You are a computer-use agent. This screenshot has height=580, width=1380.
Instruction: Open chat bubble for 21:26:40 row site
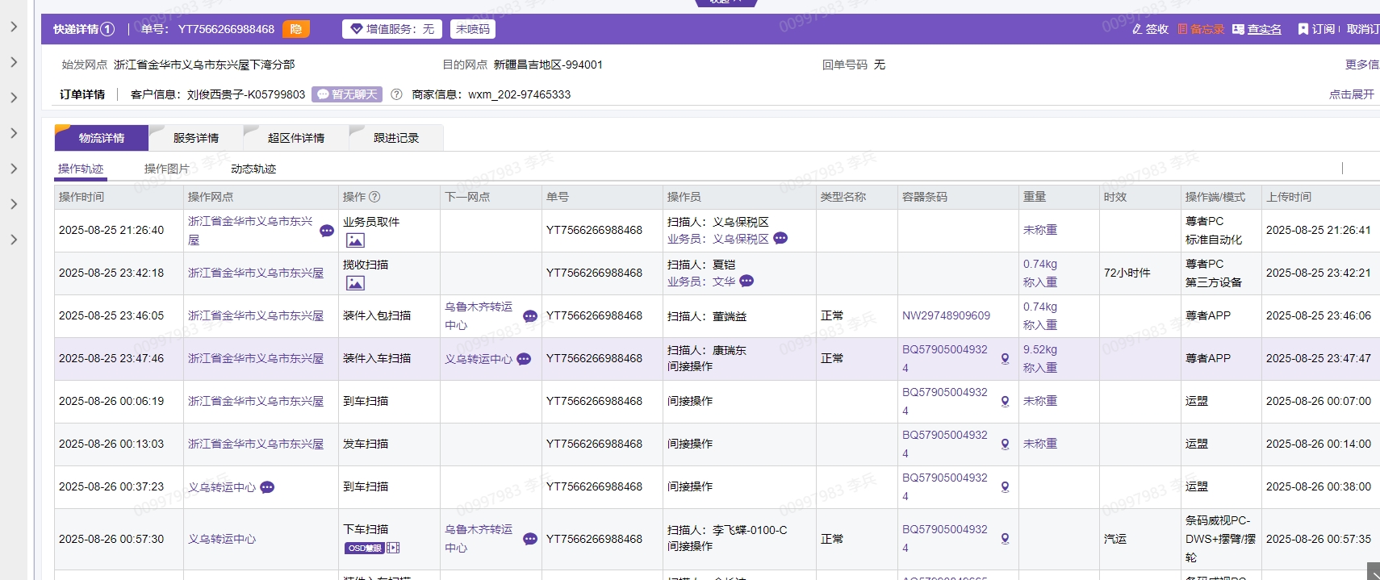tap(327, 231)
